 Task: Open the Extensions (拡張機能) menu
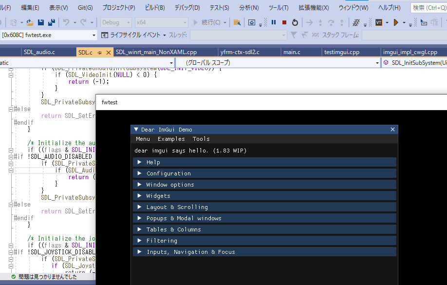(314, 8)
